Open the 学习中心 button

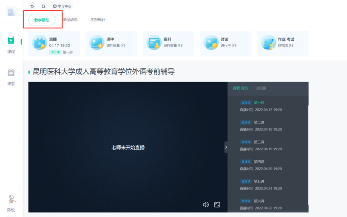click(x=62, y=6)
